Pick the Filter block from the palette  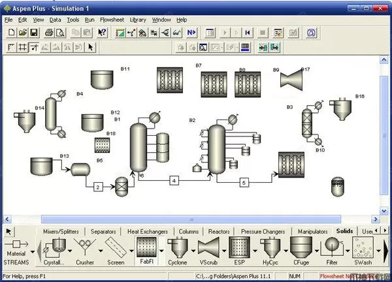pyautogui.click(x=333, y=249)
